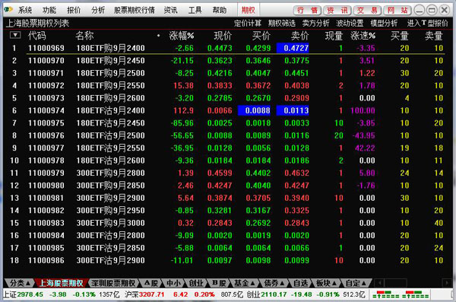
Task: Click the 期权 red tab in menu bar
Action: point(248,10)
